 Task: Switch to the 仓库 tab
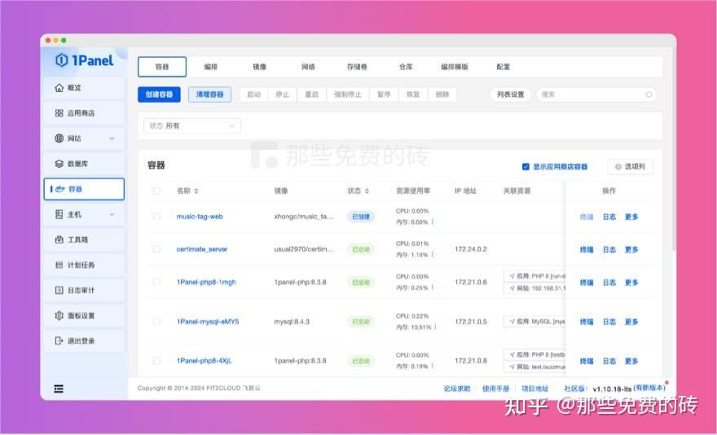tap(406, 67)
